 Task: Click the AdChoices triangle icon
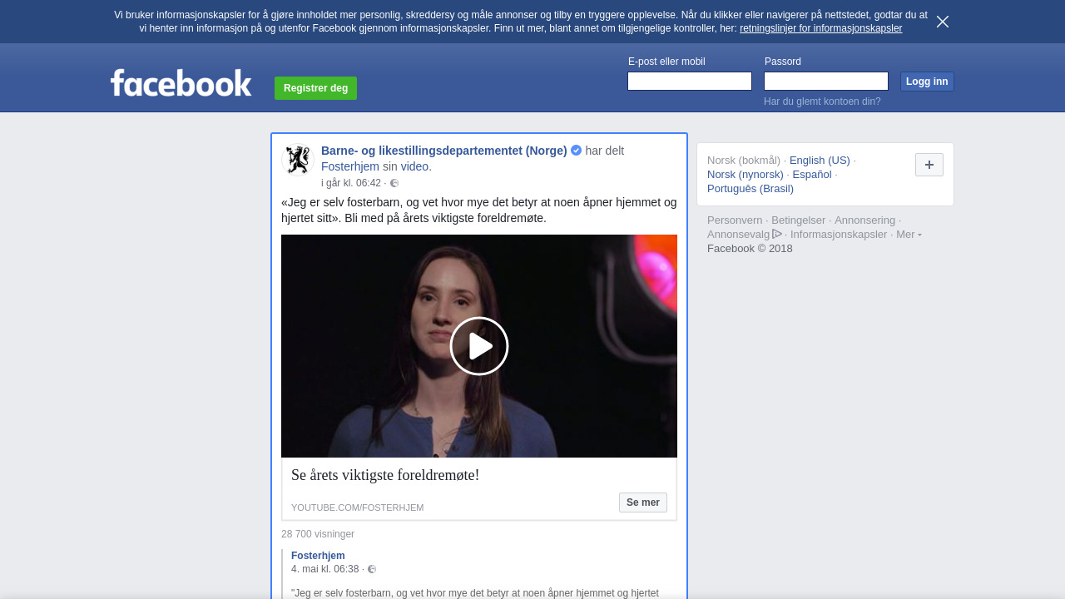(777, 234)
